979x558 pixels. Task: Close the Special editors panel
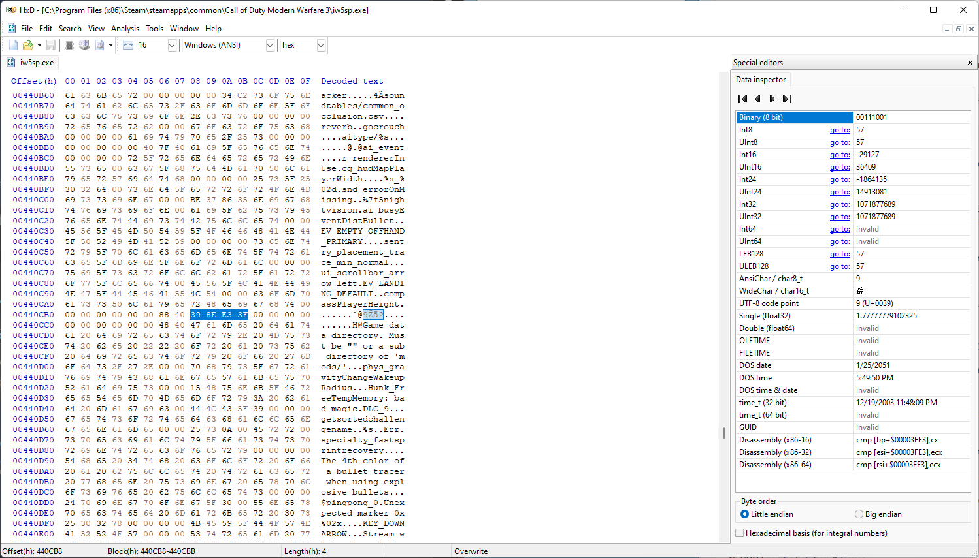point(970,63)
